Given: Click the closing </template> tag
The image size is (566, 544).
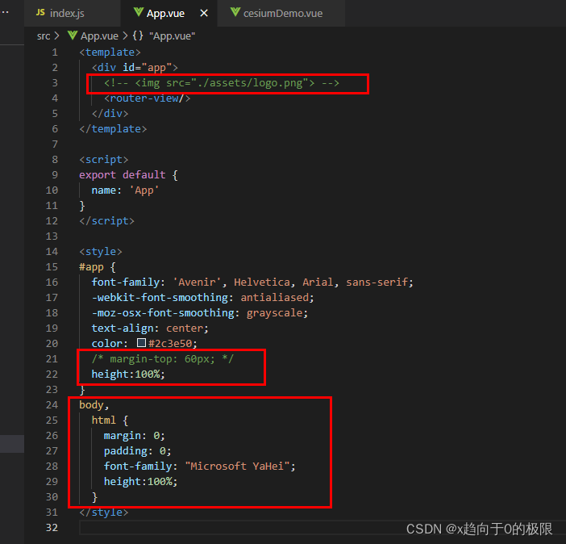Looking at the screenshot, I should pos(113,129).
